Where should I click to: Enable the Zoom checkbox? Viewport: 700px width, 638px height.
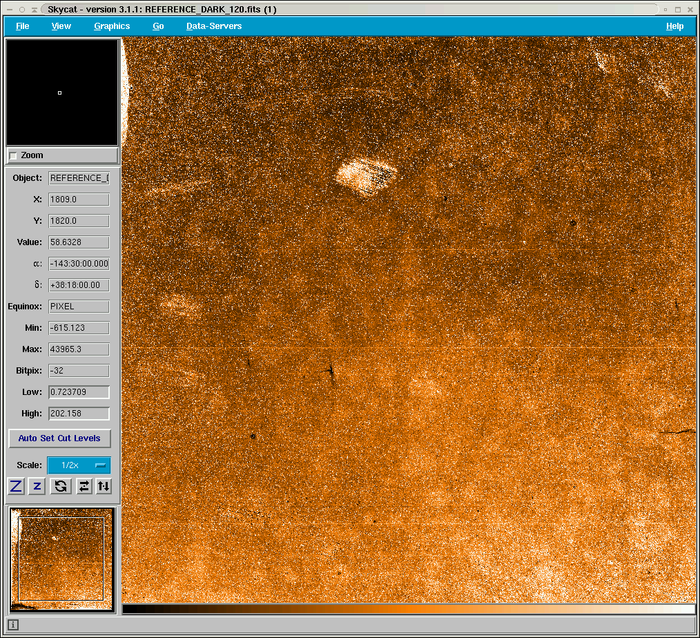pyautogui.click(x=13, y=156)
